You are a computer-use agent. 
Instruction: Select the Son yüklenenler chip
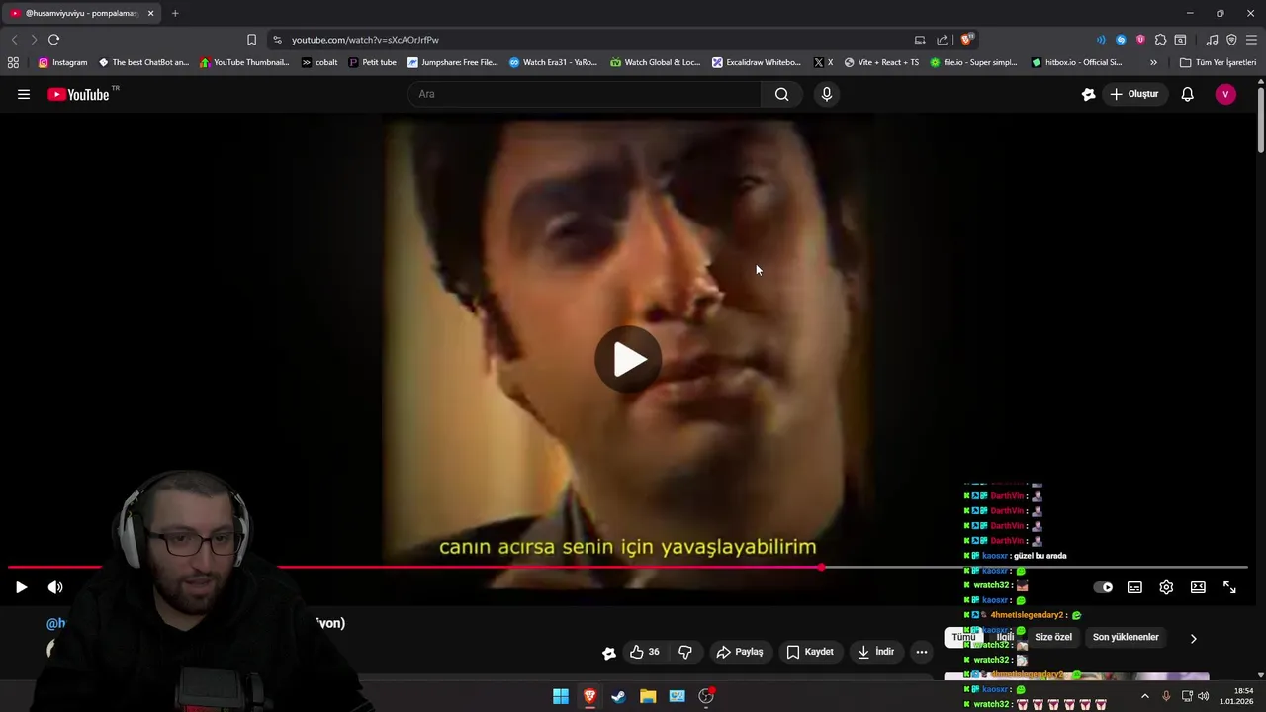point(1126,637)
